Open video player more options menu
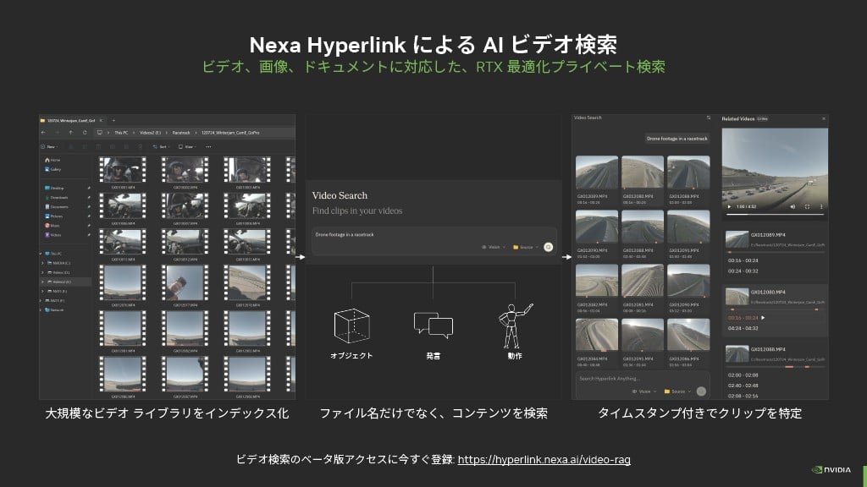Viewport: 867px width, 487px height. click(820, 206)
